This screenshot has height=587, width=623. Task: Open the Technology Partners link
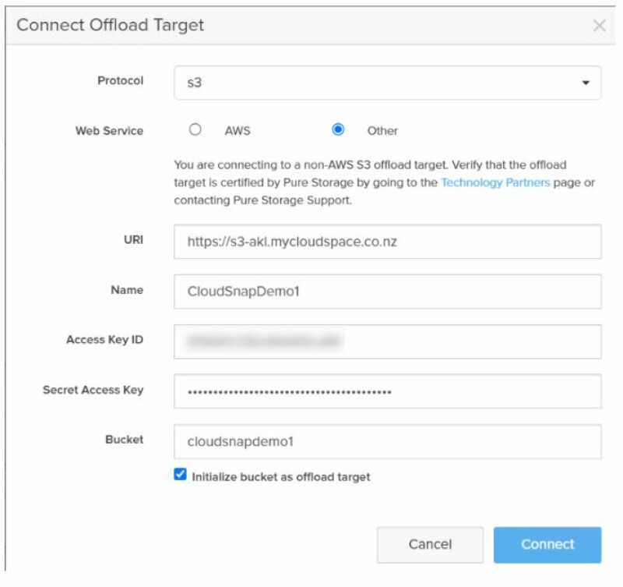(x=495, y=182)
